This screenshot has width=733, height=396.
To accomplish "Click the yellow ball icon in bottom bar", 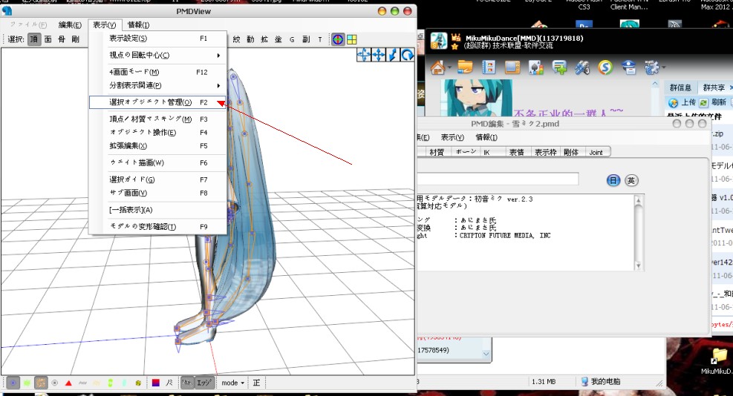I will coord(138,383).
